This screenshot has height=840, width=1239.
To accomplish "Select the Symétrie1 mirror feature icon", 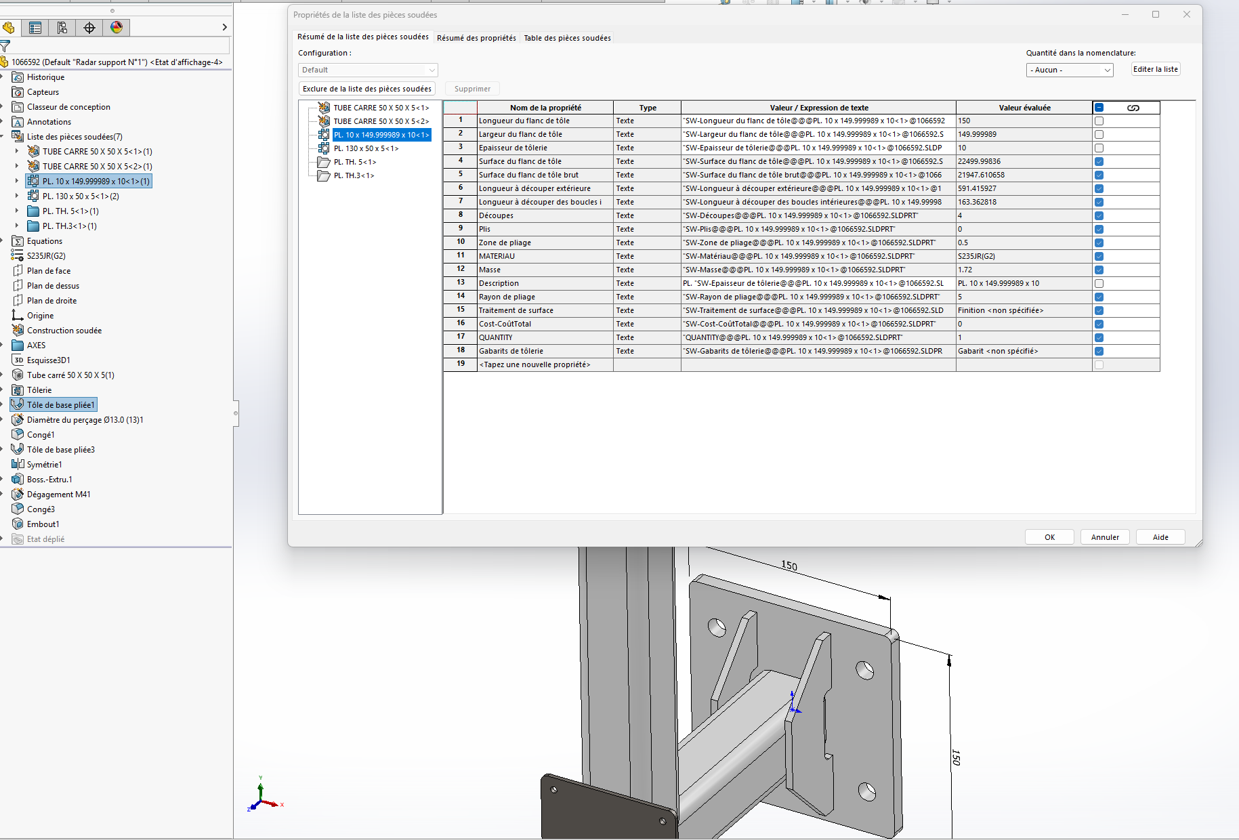I will point(18,465).
